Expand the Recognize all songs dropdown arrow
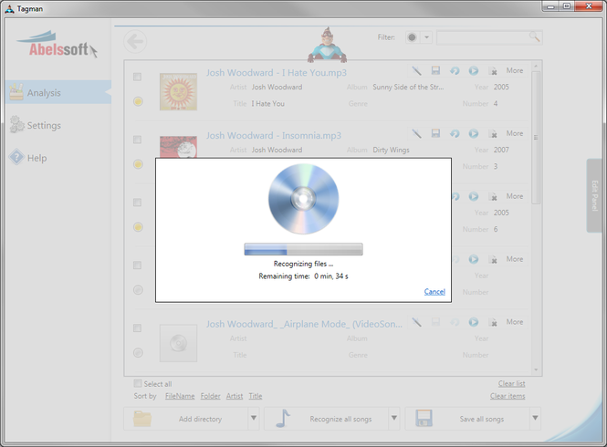Image resolution: width=607 pixels, height=447 pixels. tap(394, 418)
